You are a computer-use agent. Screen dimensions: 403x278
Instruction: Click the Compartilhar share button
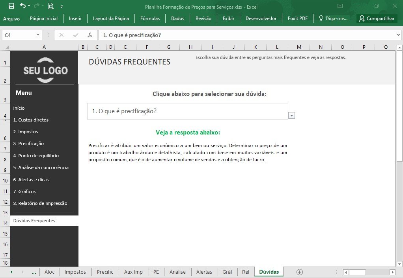click(377, 18)
